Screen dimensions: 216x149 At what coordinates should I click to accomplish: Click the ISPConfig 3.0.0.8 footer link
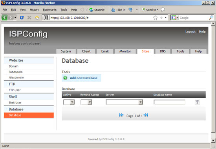pyautogui.click(x=113, y=139)
